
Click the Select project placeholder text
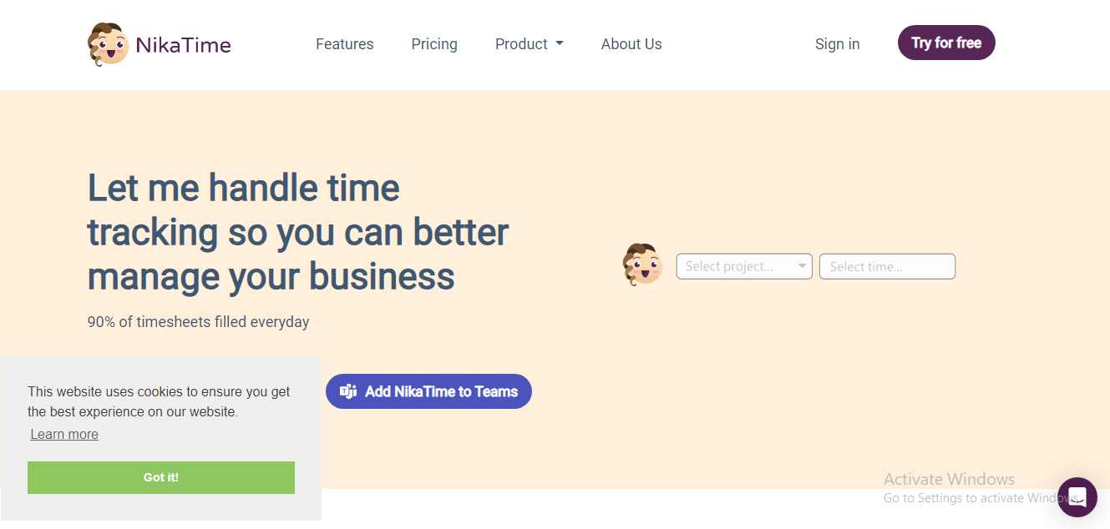729,266
